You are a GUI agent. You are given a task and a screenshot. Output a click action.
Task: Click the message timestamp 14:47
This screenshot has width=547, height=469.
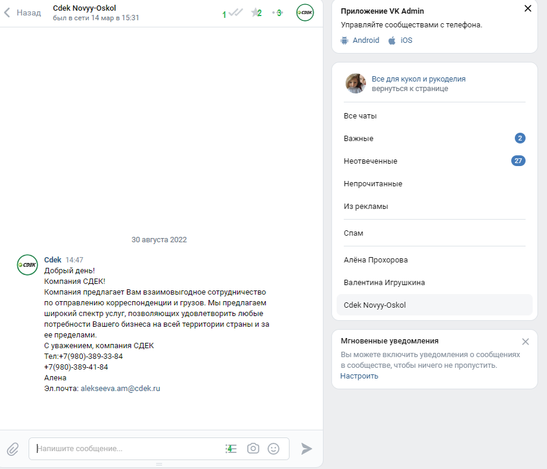pyautogui.click(x=74, y=260)
